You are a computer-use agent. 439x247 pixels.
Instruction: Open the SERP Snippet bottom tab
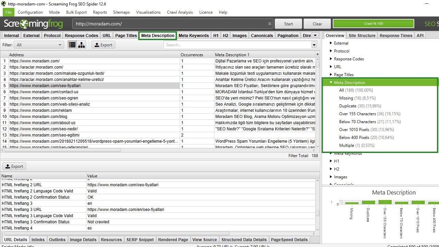[140, 239]
